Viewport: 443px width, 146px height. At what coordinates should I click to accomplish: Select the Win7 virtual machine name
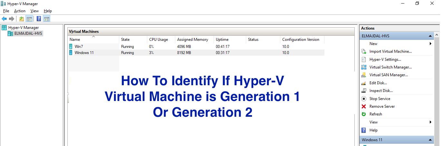click(x=79, y=47)
